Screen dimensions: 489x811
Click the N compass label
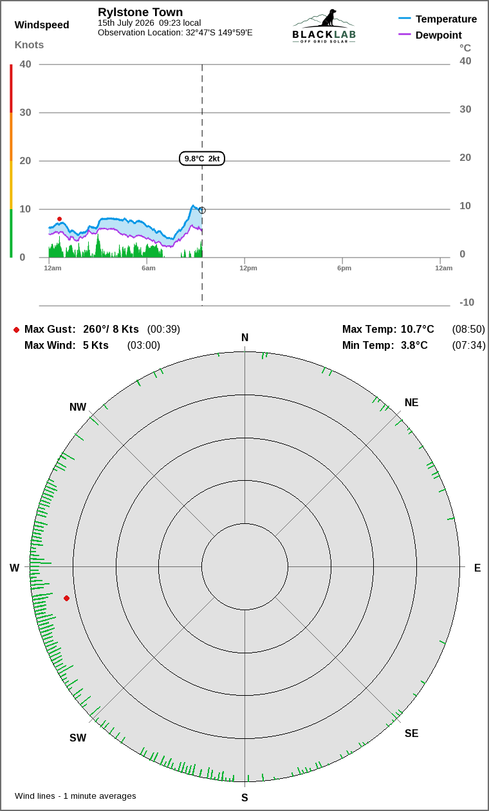[244, 338]
